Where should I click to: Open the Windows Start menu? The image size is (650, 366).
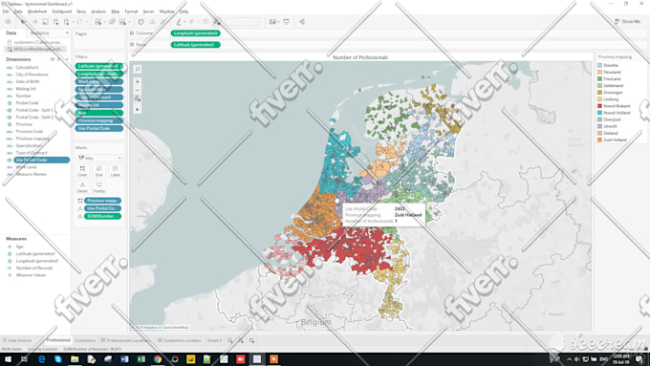[8, 359]
